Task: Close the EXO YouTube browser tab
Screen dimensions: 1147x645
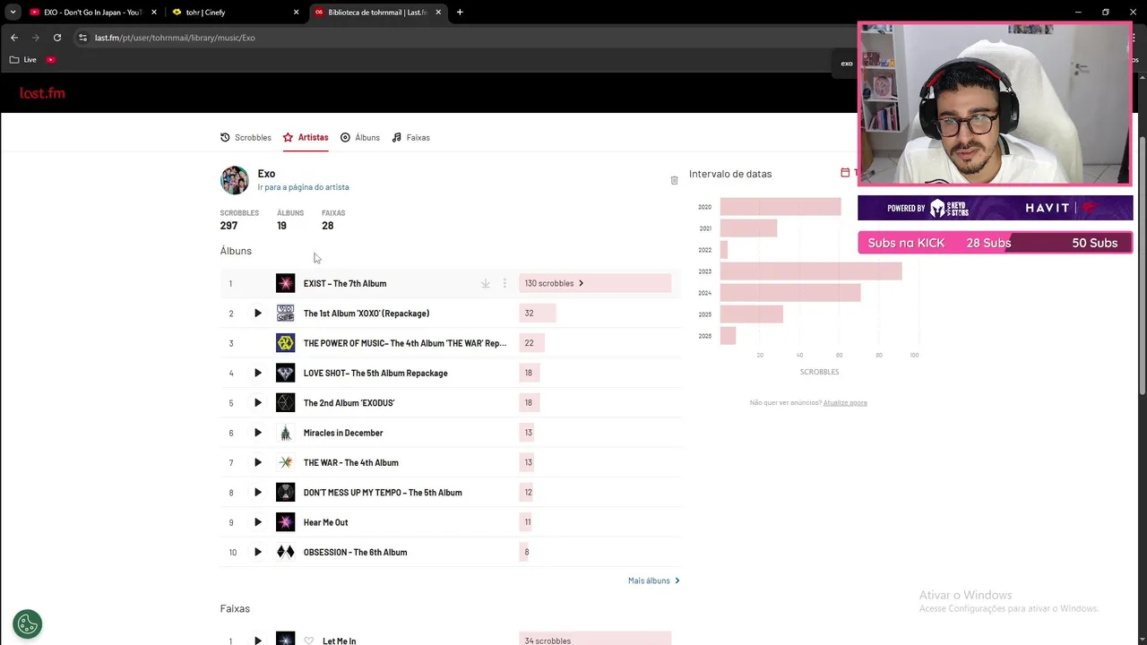Action: [x=154, y=13]
